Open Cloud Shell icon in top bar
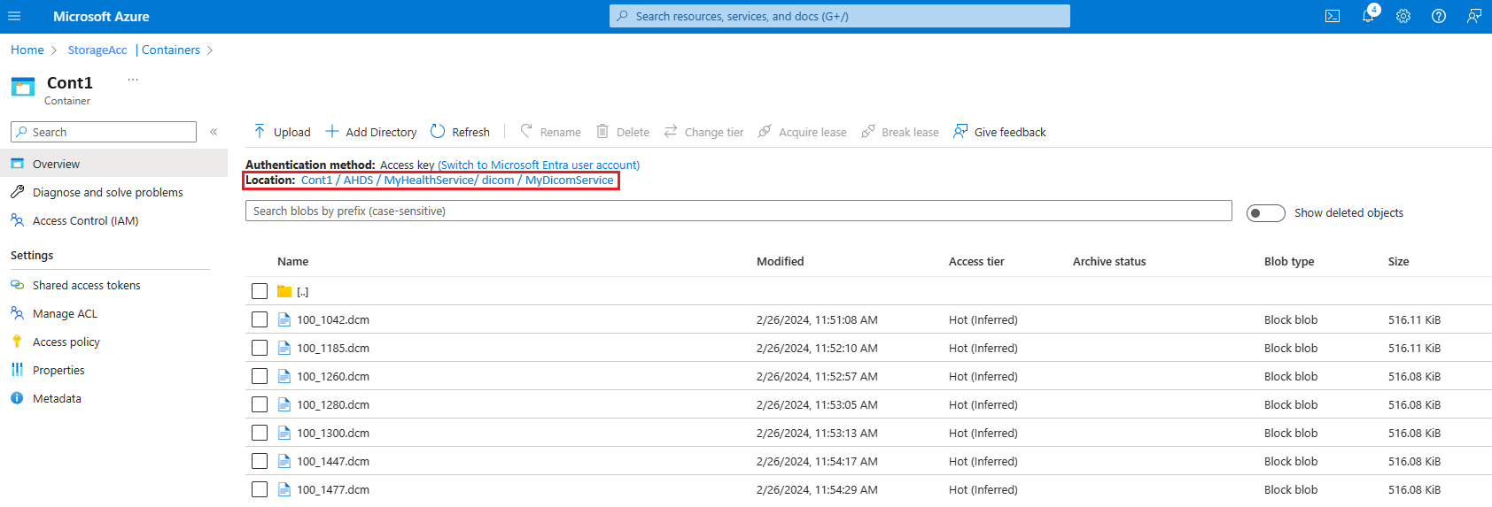Screen dimensions: 1492x507 (1333, 16)
